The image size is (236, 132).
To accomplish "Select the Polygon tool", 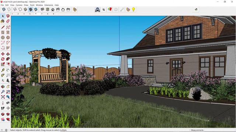I will pyautogui.click(x=8, y=37).
